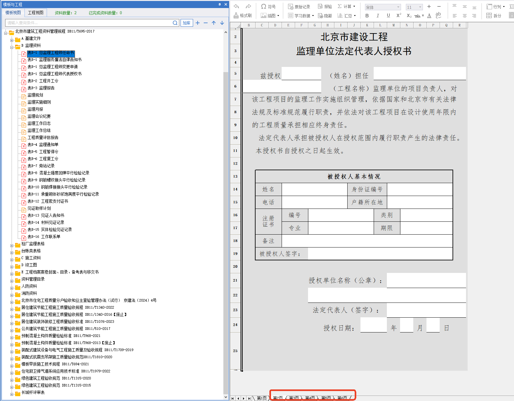
Task: Go to sheet tab 第3页
Action: pos(294,398)
